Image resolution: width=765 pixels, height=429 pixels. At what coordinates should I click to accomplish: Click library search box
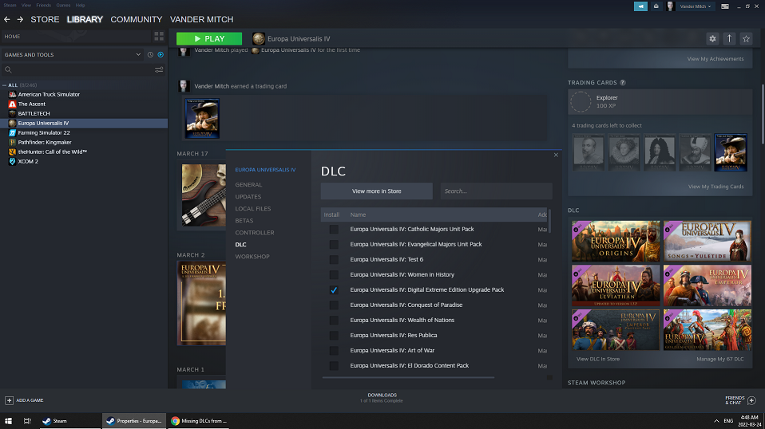tap(78, 69)
